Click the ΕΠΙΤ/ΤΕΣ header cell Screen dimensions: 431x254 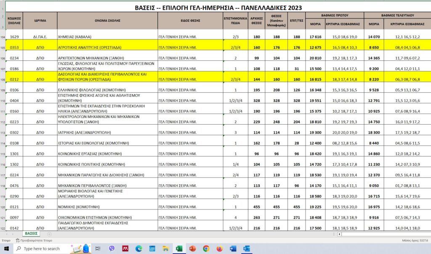click(x=297, y=21)
